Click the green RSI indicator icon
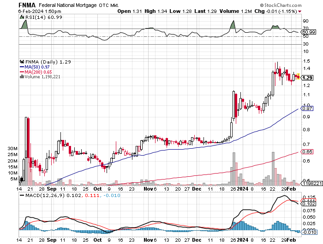 point(22,17)
